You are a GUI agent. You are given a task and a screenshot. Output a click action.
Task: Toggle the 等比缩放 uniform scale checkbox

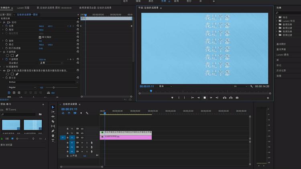(40, 37)
